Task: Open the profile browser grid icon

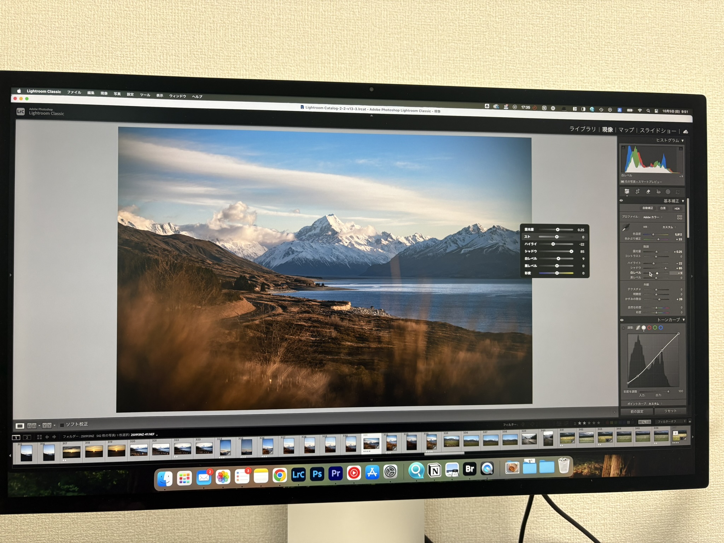Action: pos(679,217)
